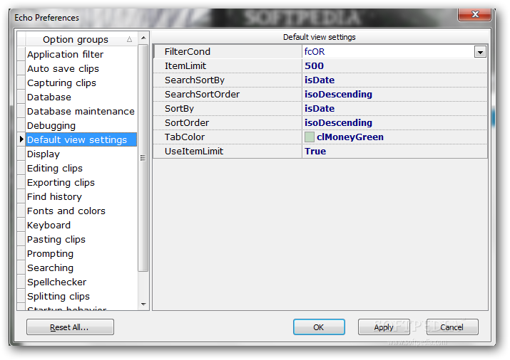The image size is (510, 360).
Task: Click the fcOR value field
Action: click(388, 52)
